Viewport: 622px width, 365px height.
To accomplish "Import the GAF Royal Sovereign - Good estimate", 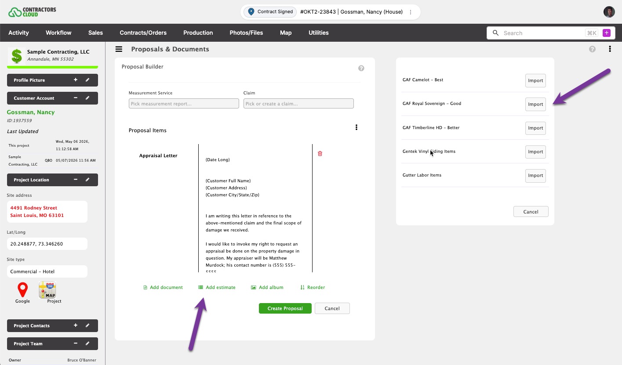I will 535,104.
